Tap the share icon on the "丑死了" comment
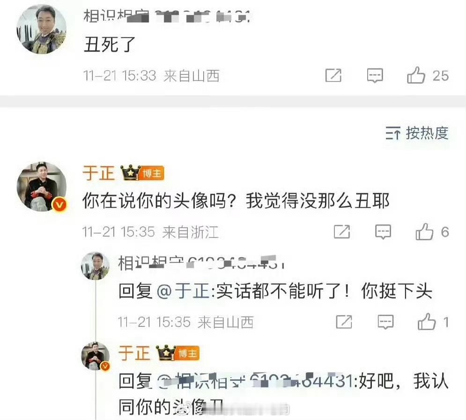Viewport: 466px width, 420px height. 333,75
